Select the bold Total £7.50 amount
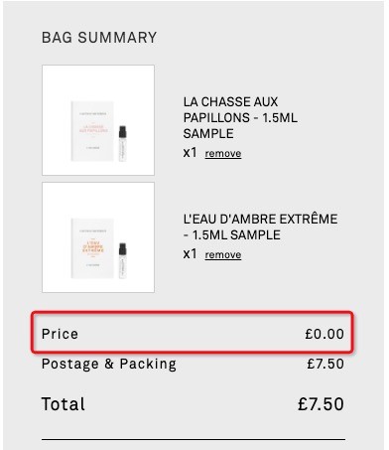The image size is (389, 450). [321, 404]
